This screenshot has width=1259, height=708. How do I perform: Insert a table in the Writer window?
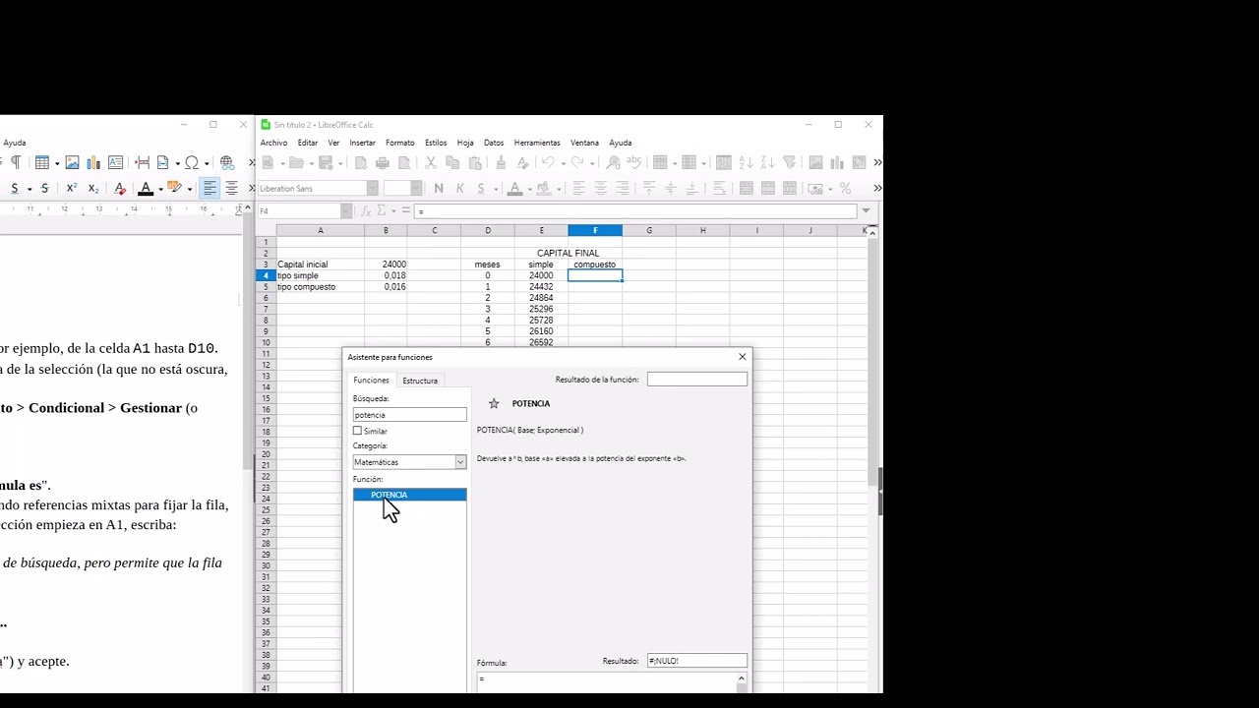pyautogui.click(x=41, y=162)
